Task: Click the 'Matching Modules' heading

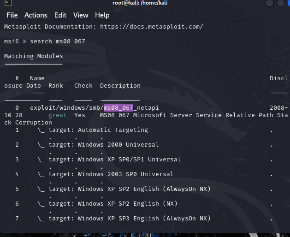Action: [33, 56]
